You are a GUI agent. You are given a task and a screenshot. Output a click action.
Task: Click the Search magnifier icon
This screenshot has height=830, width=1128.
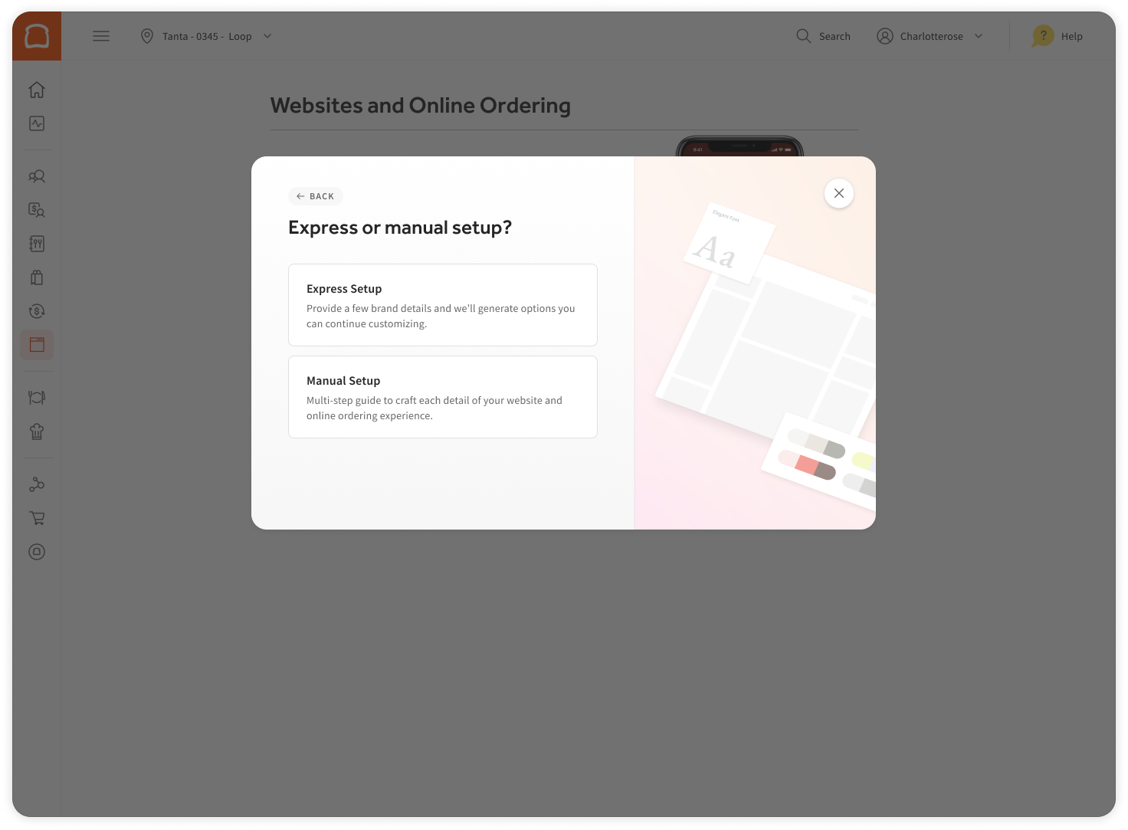pyautogui.click(x=803, y=36)
